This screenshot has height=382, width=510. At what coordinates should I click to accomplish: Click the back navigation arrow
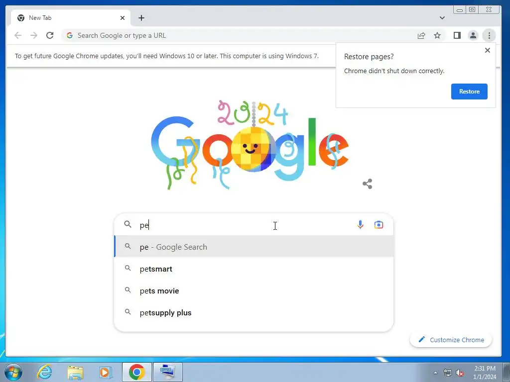(x=18, y=35)
